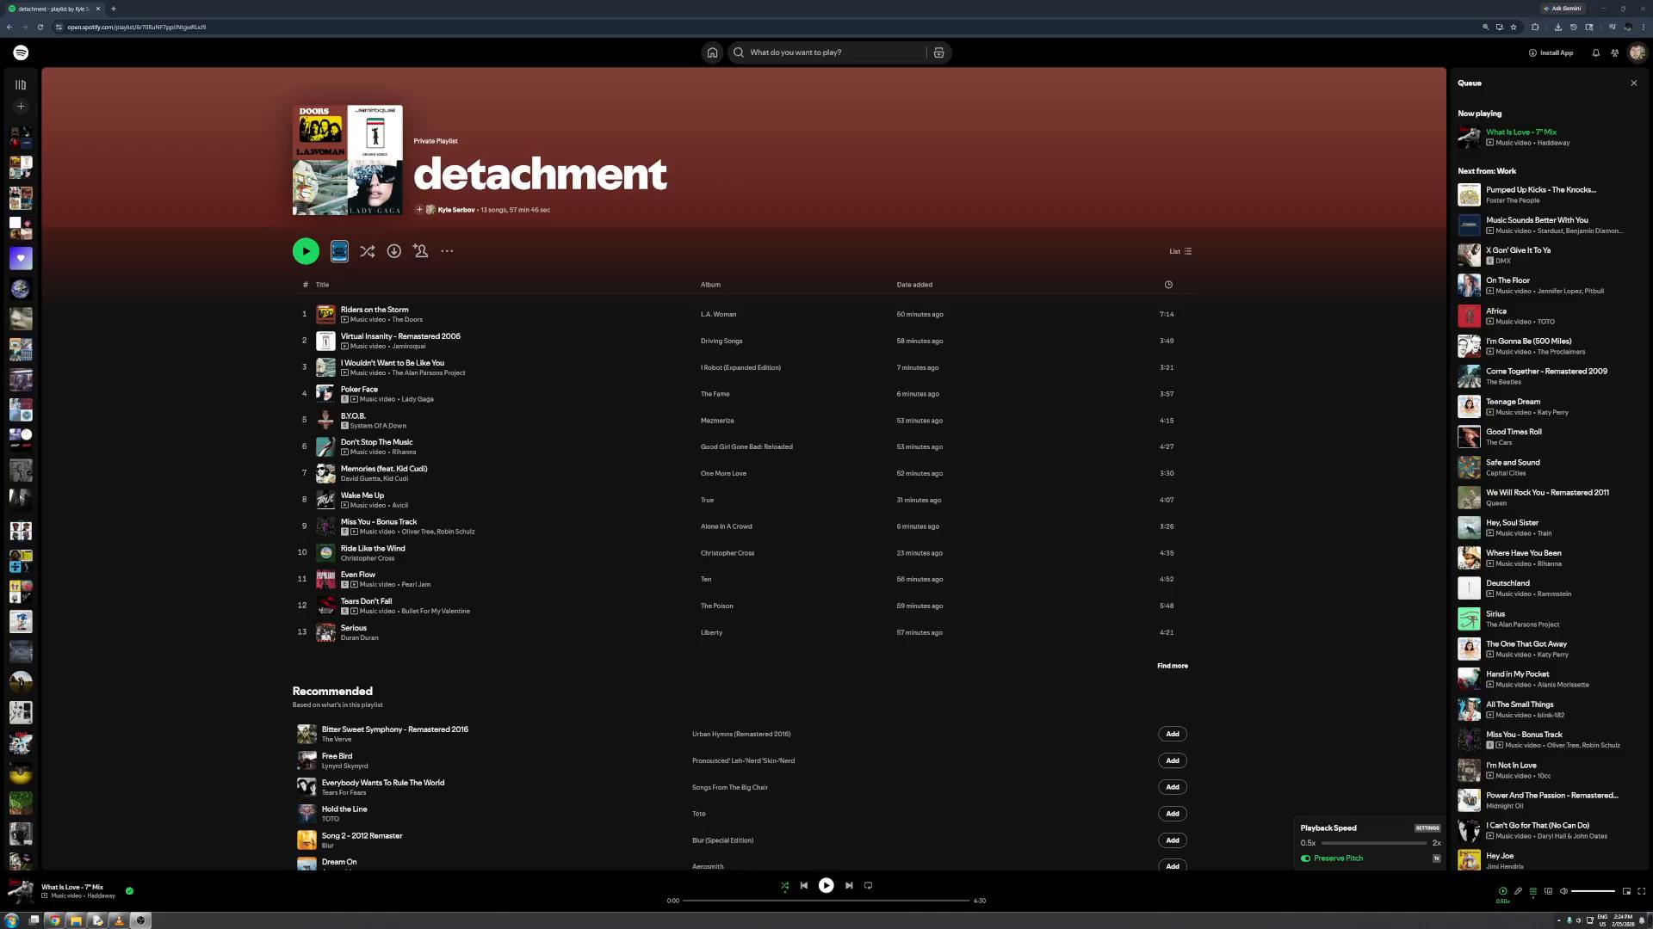Open VLC media player from the taskbar
The width and height of the screenshot is (1653, 929).
point(119,920)
